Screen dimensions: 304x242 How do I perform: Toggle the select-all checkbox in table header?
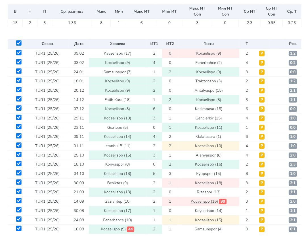pos(19,43)
